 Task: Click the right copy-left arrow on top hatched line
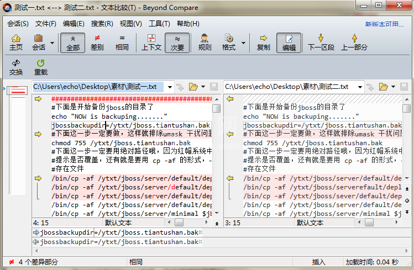point(230,99)
